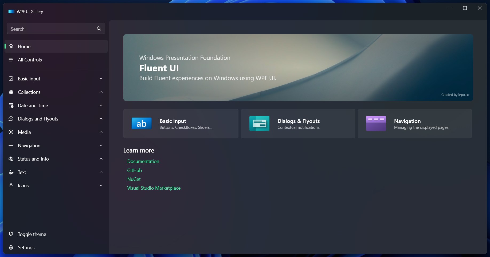Open the Basic input card
The width and height of the screenshot is (490, 257).
click(181, 123)
